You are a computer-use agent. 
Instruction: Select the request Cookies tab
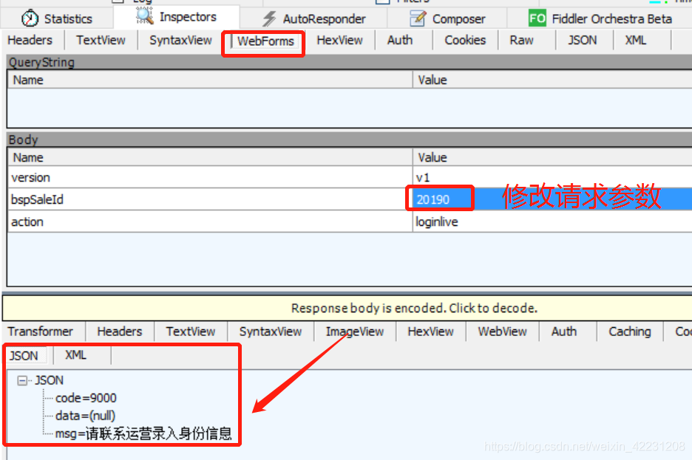click(465, 40)
